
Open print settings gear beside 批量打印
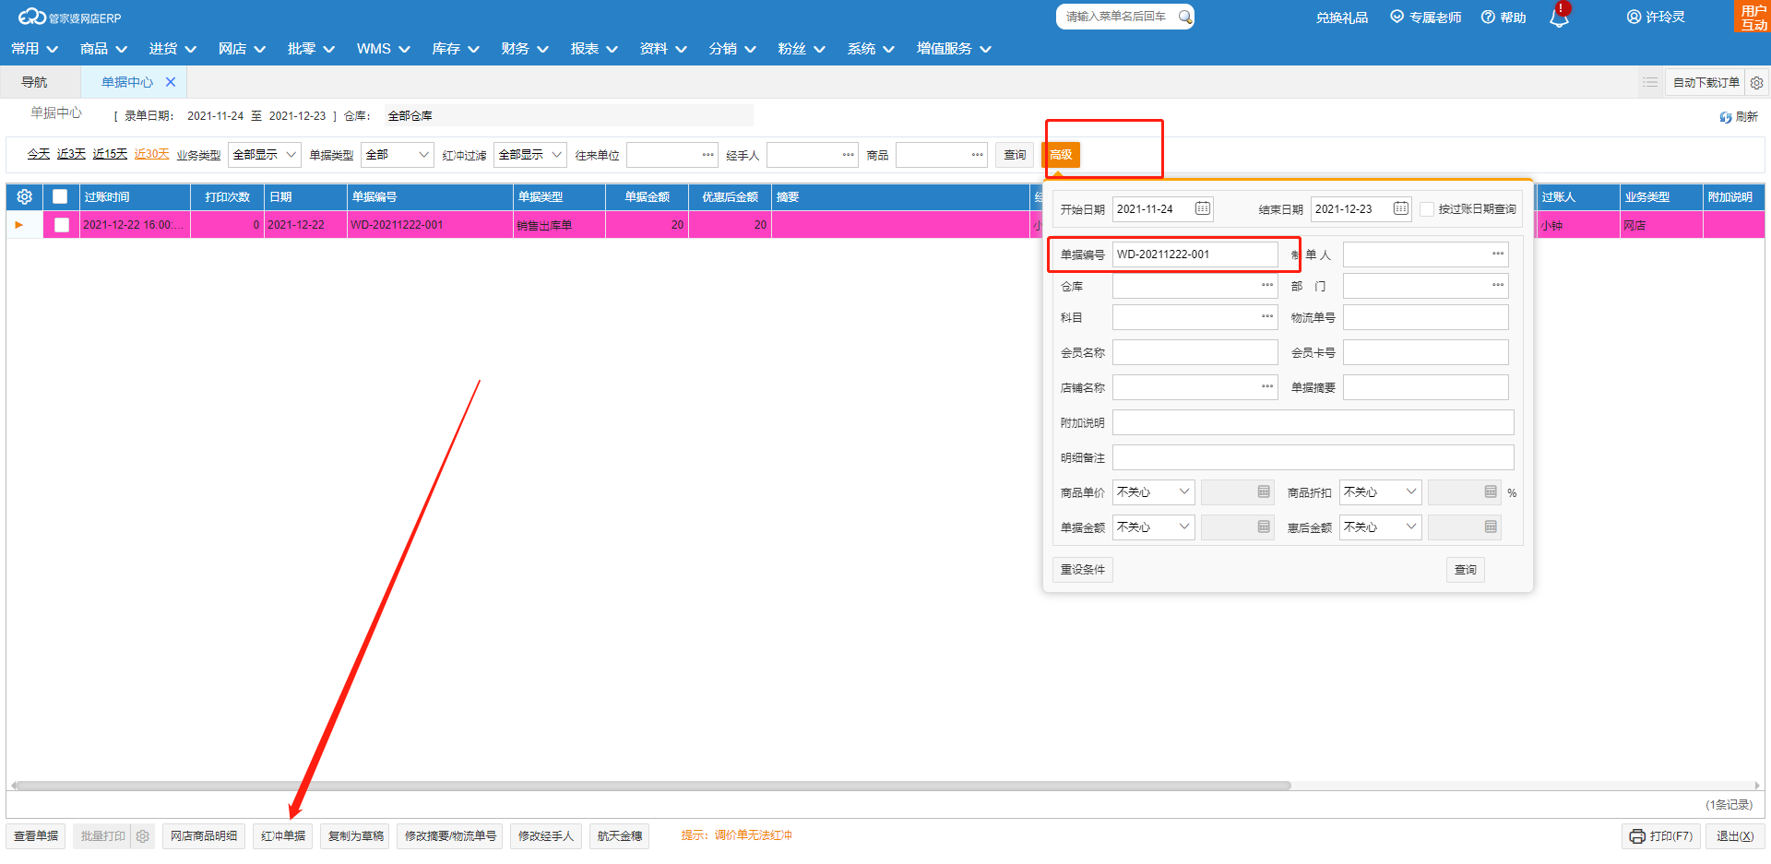(143, 836)
